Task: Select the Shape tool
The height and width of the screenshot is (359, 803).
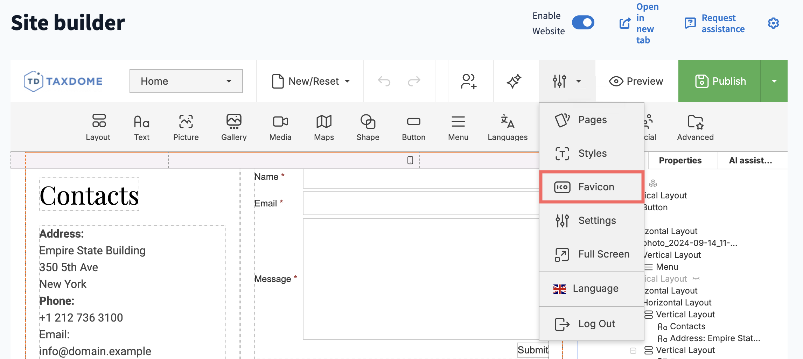Action: pyautogui.click(x=368, y=127)
